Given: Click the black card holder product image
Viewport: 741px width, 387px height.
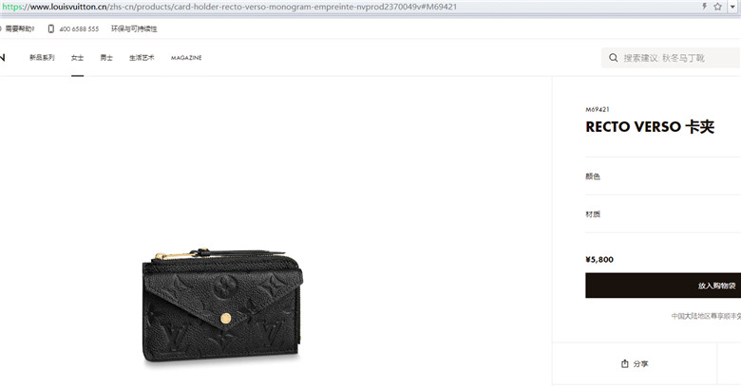Looking at the screenshot, I should [222, 305].
